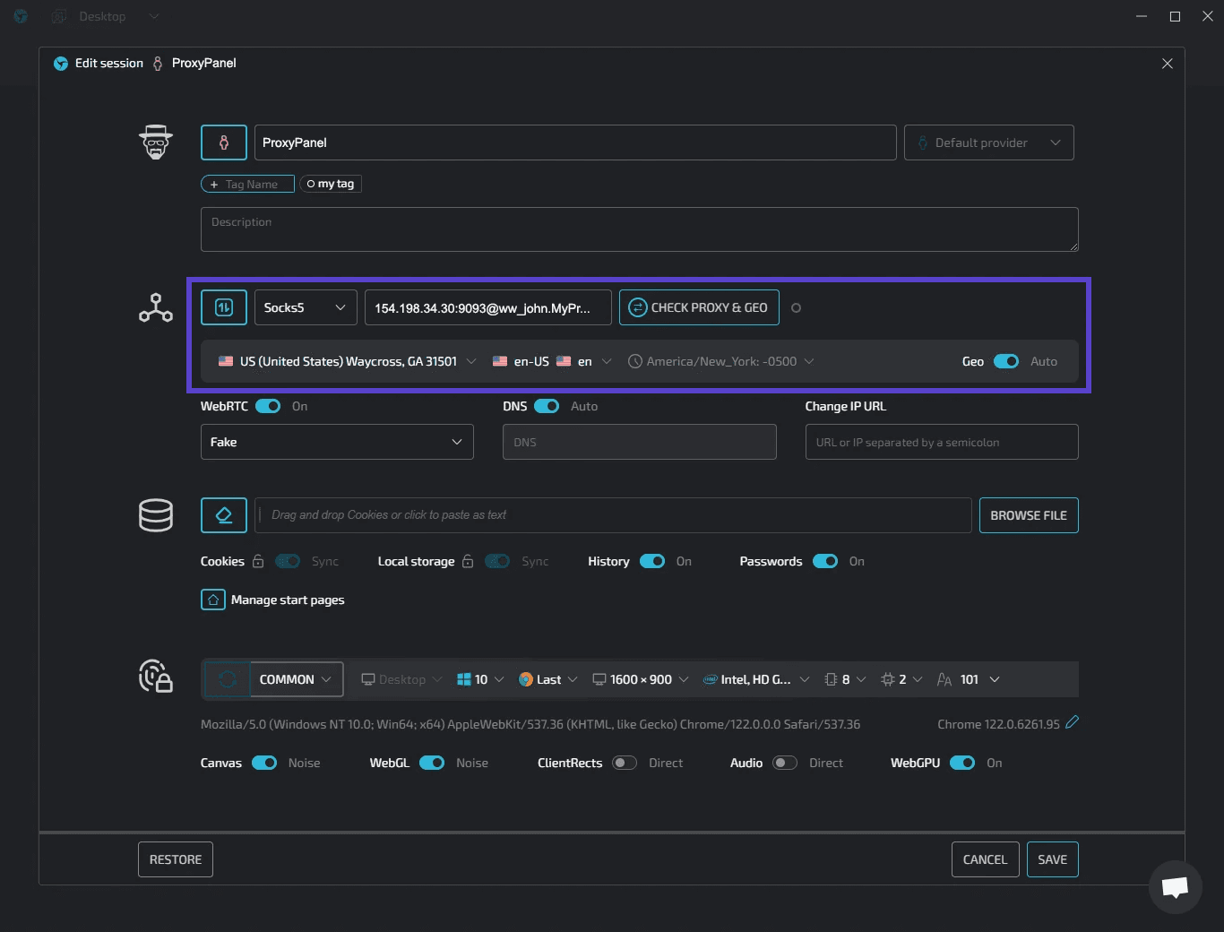Open the COMMON fingerprint profile dropdown
This screenshot has width=1224, height=932.
(x=296, y=679)
